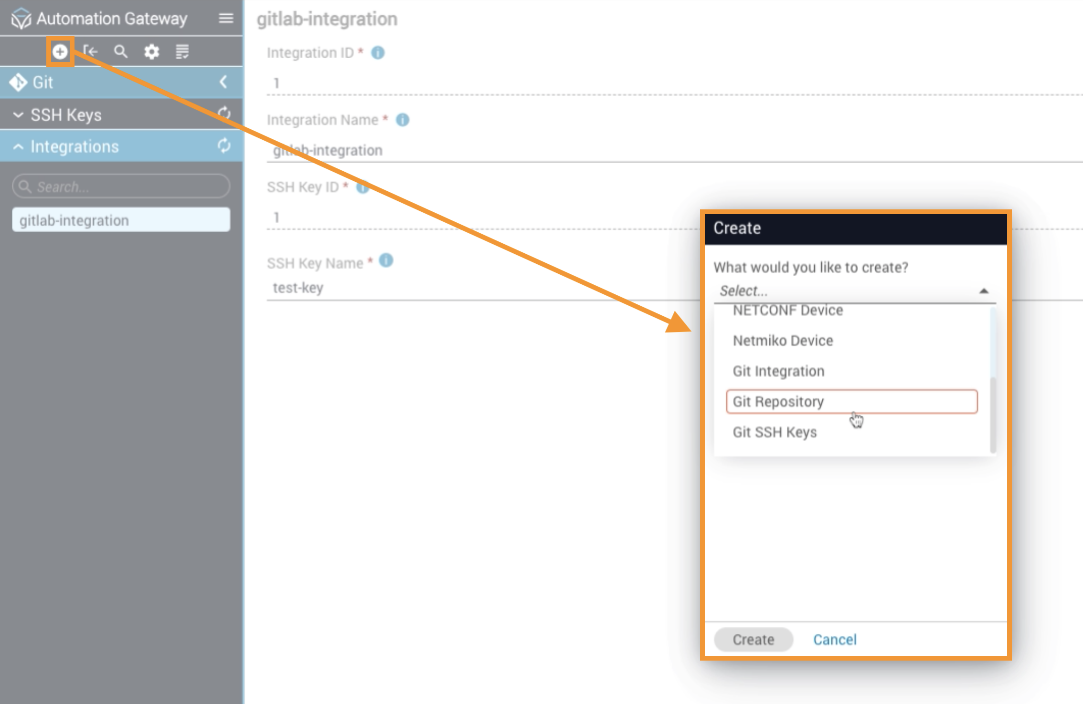Open the search magnifier icon in toolbar

(121, 52)
